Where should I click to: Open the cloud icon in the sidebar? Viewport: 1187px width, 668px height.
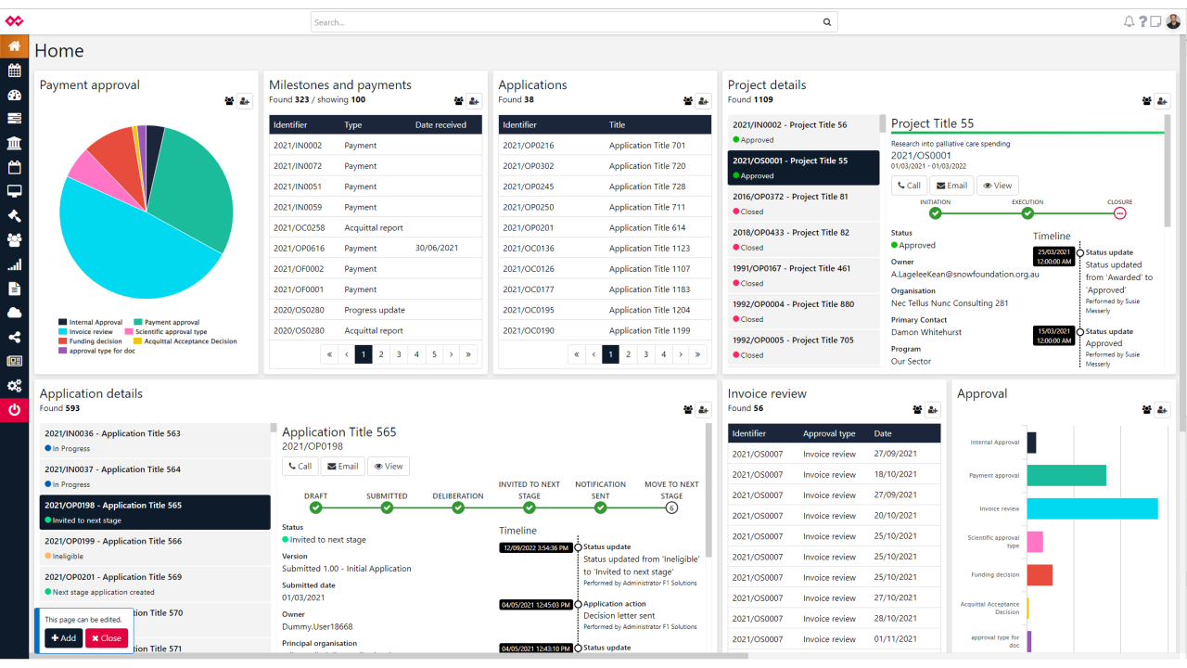pos(14,313)
